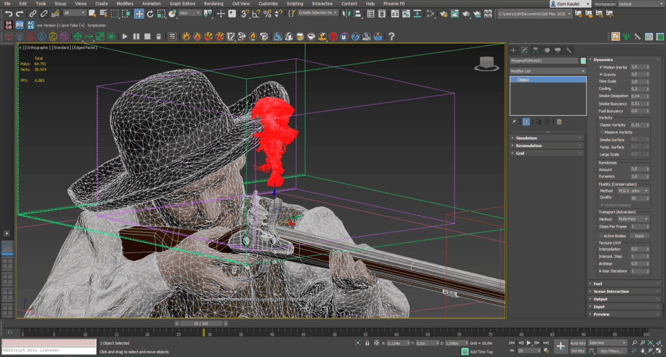Click Configure Modifier Sets icon
Viewport: 666px width, 357px height.
(x=559, y=122)
